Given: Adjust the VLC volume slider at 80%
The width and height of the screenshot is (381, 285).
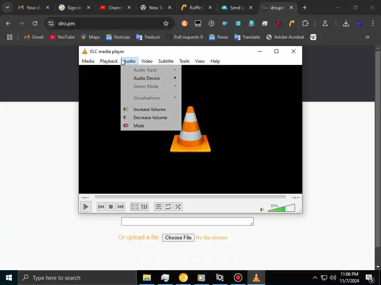Looking at the screenshot, I should pos(281,208).
